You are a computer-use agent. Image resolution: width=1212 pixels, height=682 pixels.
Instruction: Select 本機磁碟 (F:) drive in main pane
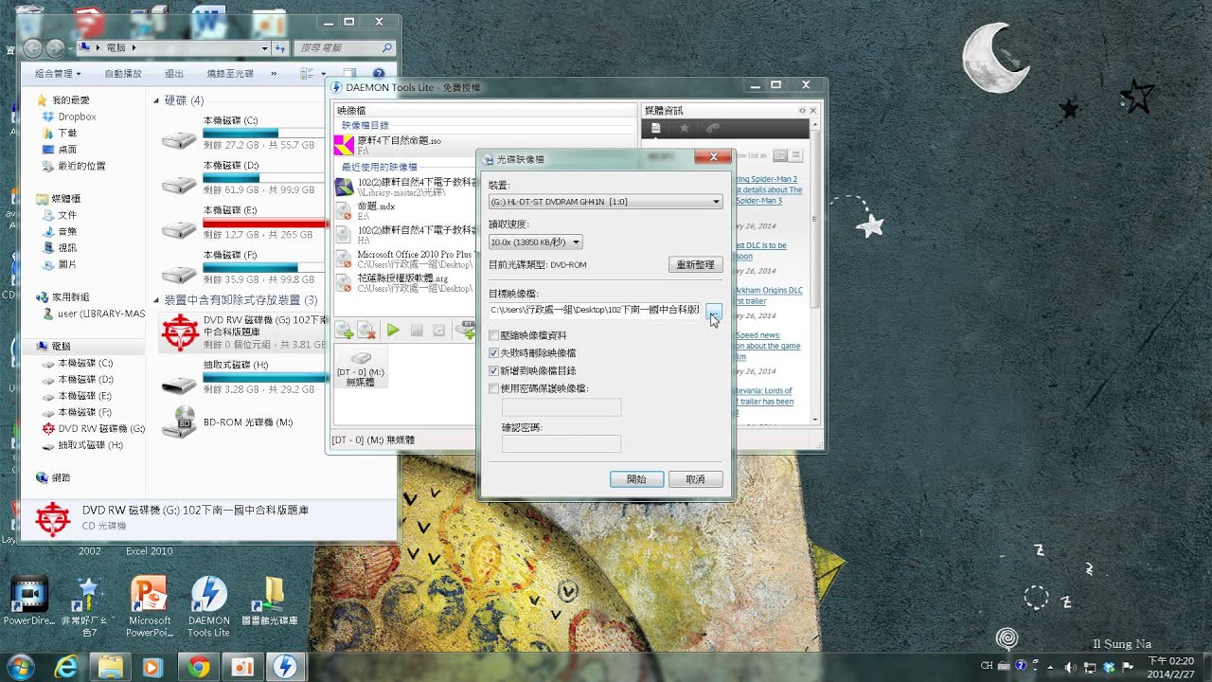[241, 268]
